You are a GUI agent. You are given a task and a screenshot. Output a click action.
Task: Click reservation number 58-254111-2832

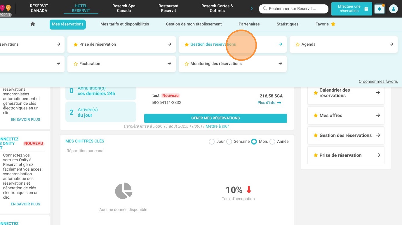(166, 103)
